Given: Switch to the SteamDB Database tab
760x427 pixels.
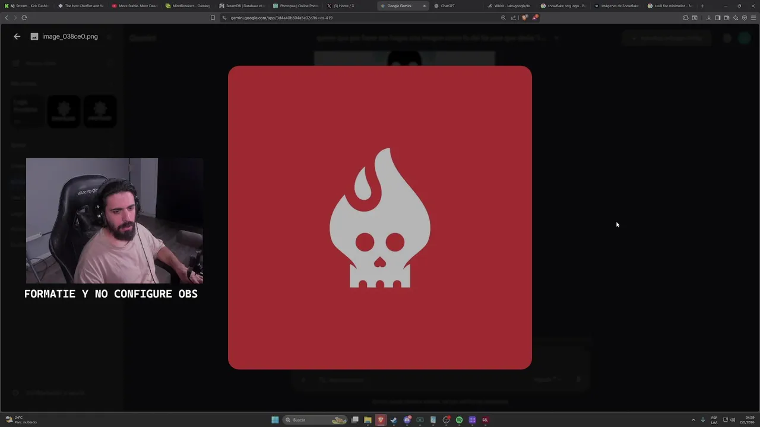Looking at the screenshot, I should 242,6.
